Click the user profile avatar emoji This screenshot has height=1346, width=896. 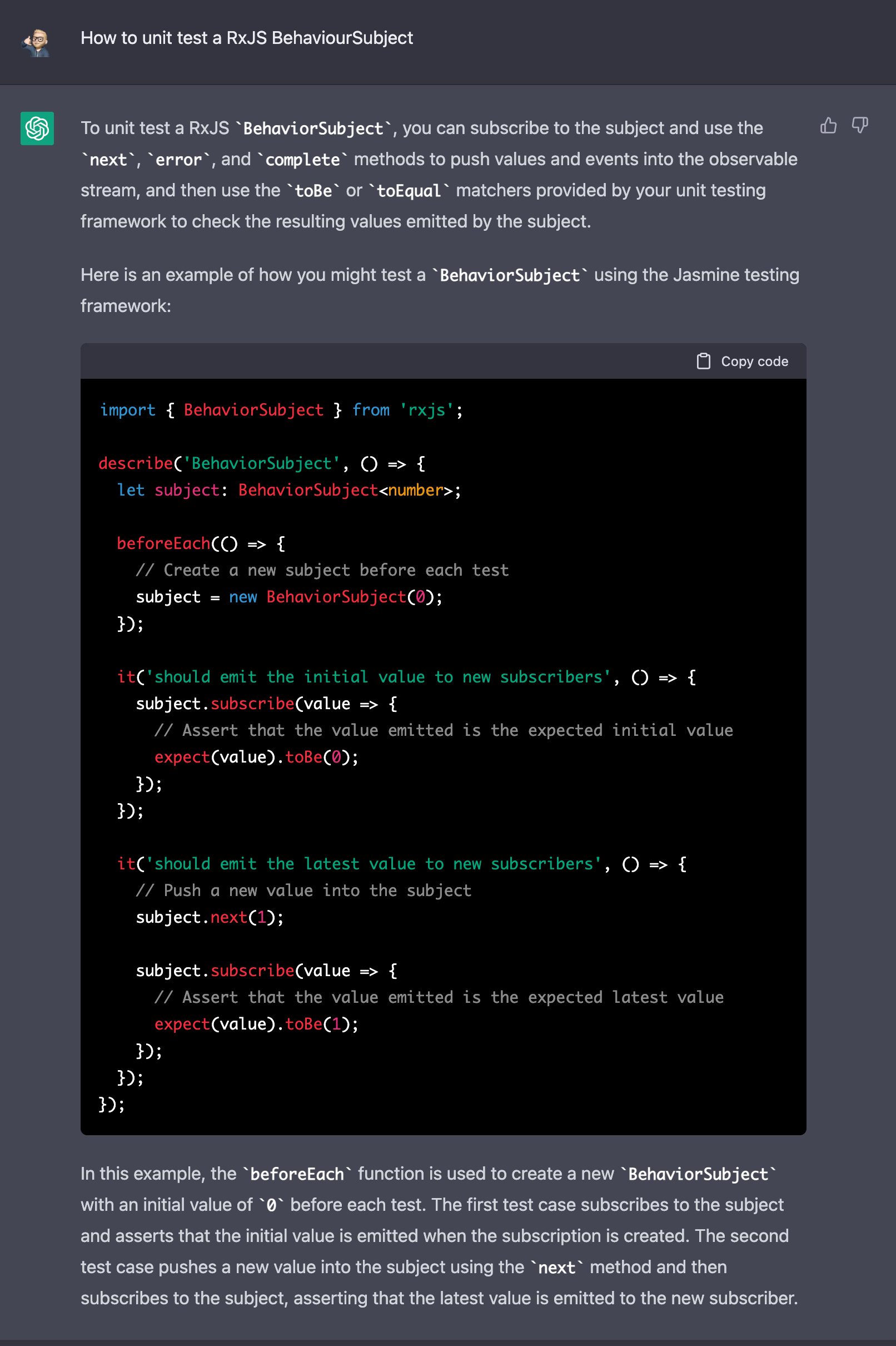[37, 43]
